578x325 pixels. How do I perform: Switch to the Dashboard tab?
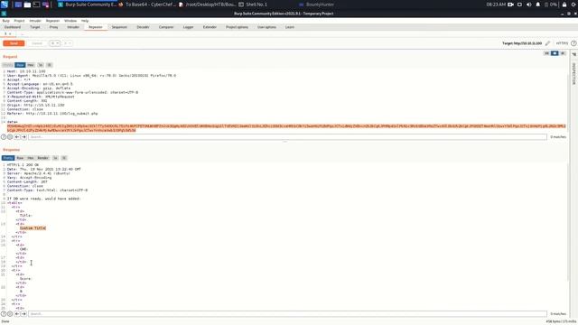13,27
